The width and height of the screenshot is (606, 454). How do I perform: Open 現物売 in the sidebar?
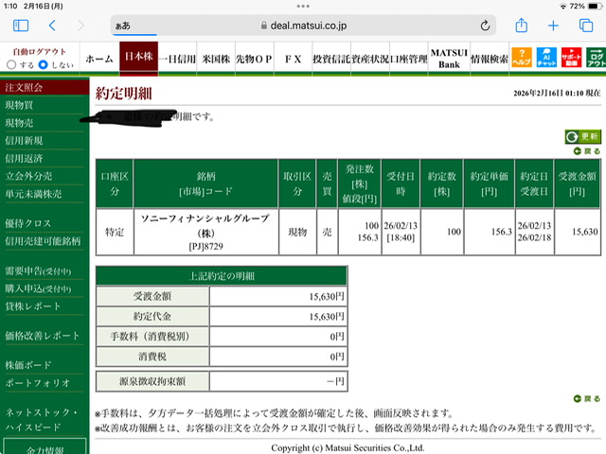(x=19, y=123)
